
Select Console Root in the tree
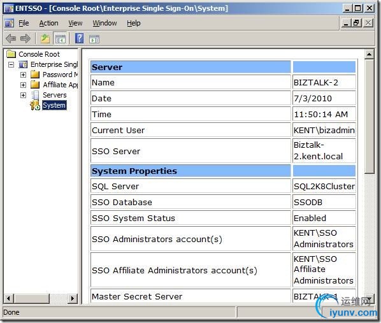[39, 54]
